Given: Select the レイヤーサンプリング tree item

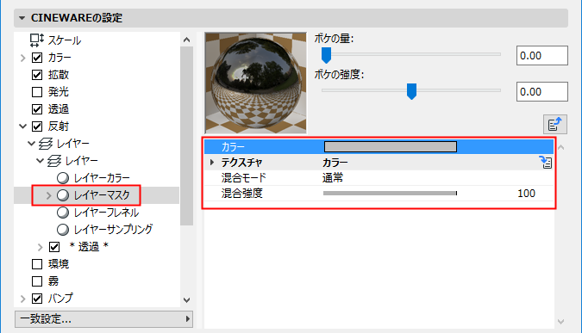Looking at the screenshot, I should [113, 230].
